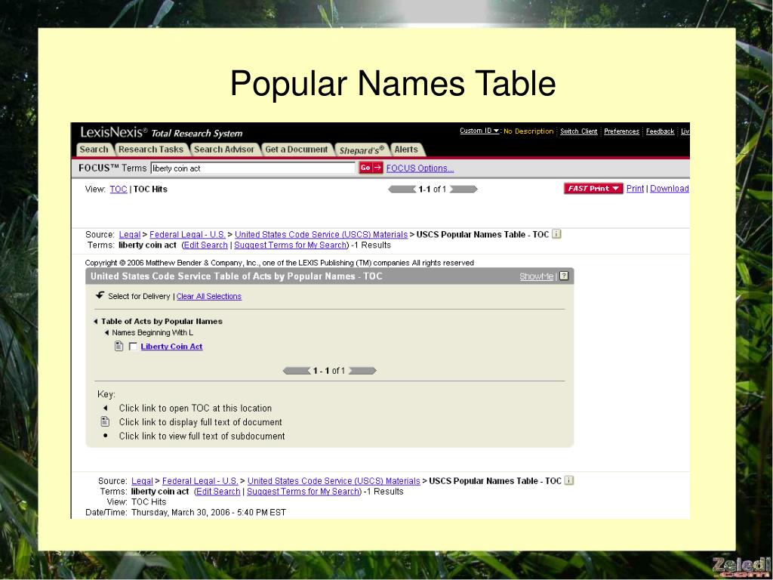Click the footer Suggest Terms for My Search link
Viewport: 773px width, 580px height.
click(x=303, y=492)
